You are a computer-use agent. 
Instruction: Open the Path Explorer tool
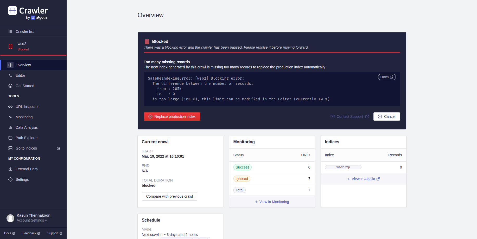pos(26,138)
